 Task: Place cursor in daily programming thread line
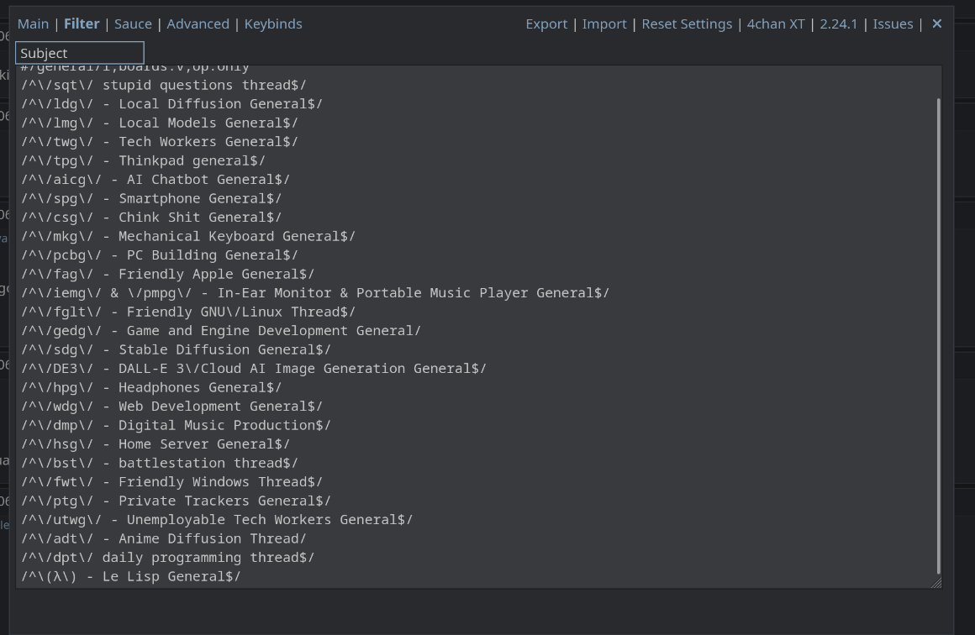pos(168,557)
